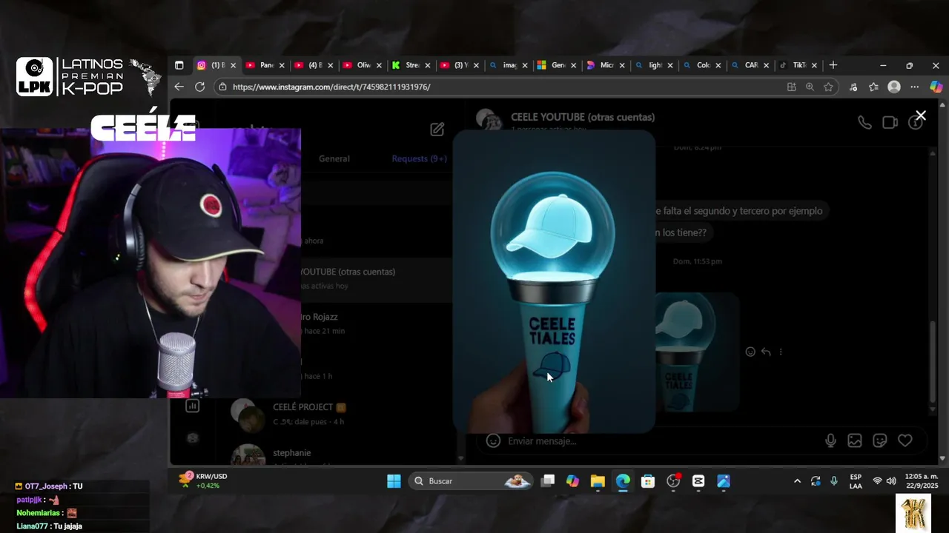Start a video call in the chat
This screenshot has height=533, width=949.
pos(890,123)
